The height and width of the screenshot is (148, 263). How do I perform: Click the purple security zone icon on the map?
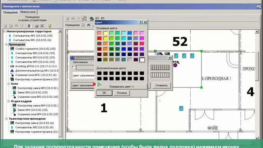coord(175,65)
